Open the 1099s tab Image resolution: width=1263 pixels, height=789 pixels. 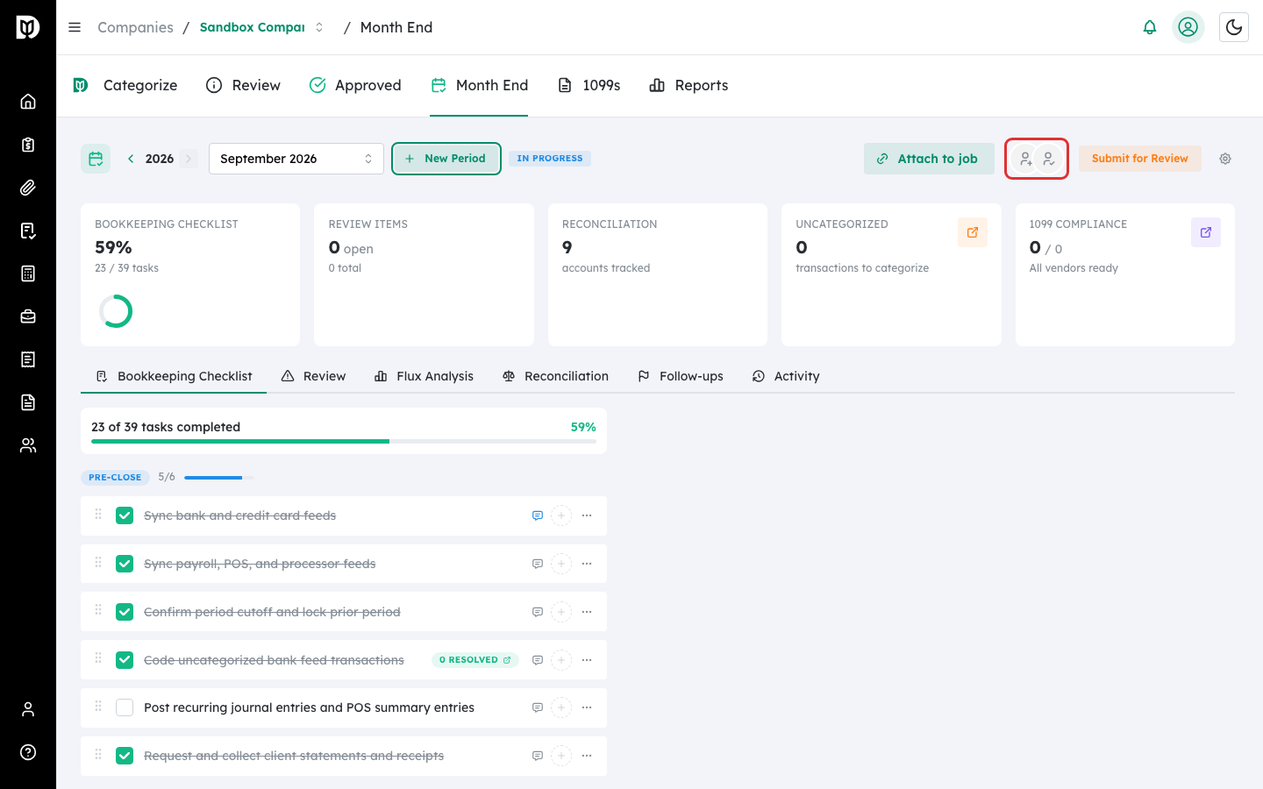click(589, 85)
